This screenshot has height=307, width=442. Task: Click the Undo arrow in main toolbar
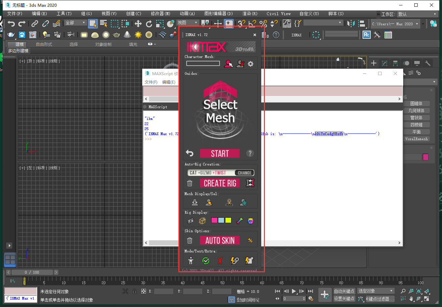(11, 24)
